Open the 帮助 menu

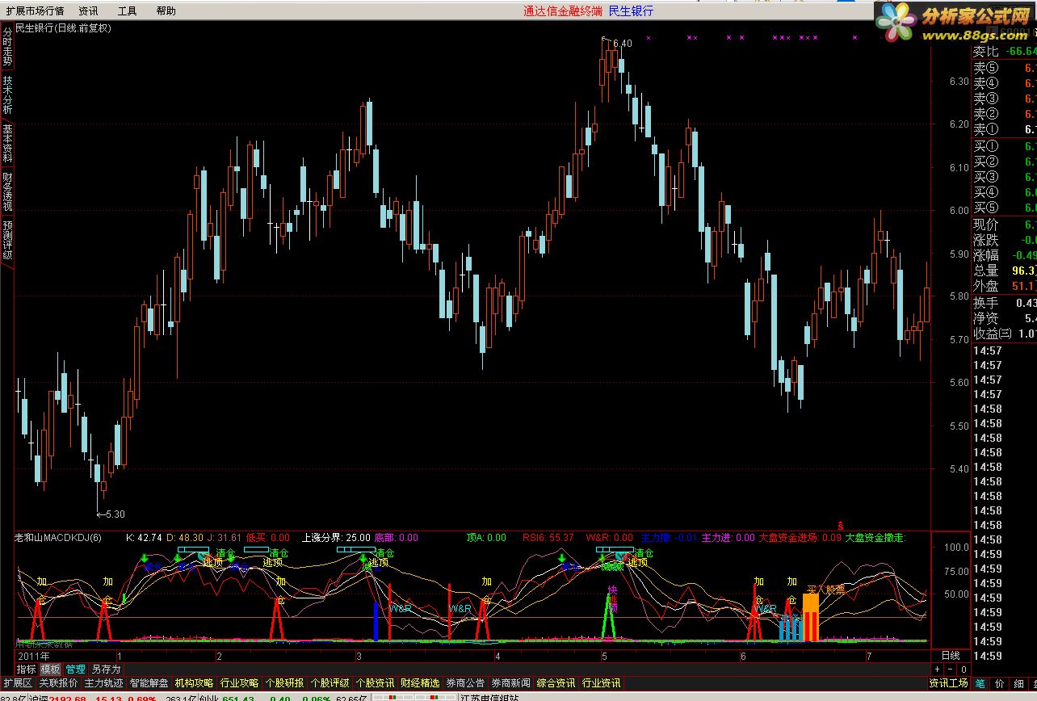coord(166,10)
